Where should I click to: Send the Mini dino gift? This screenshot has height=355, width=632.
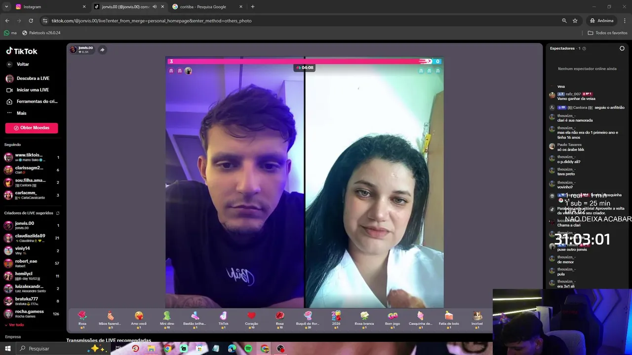[x=167, y=319]
